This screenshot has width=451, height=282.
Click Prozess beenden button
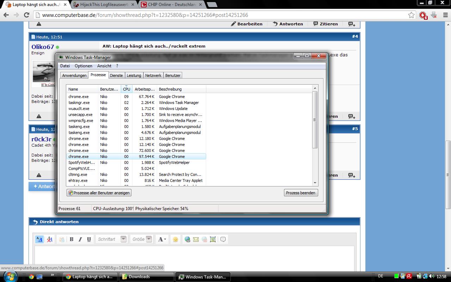pos(301,193)
